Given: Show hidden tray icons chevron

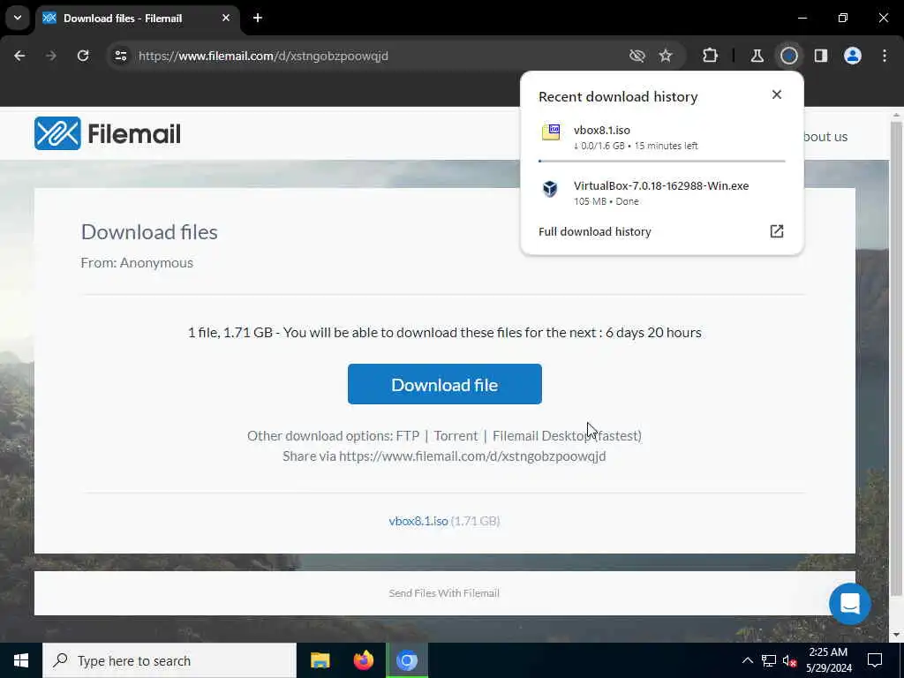Looking at the screenshot, I should (x=747, y=660).
